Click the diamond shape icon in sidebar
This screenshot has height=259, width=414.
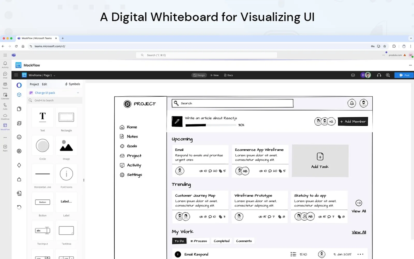click(x=19, y=165)
